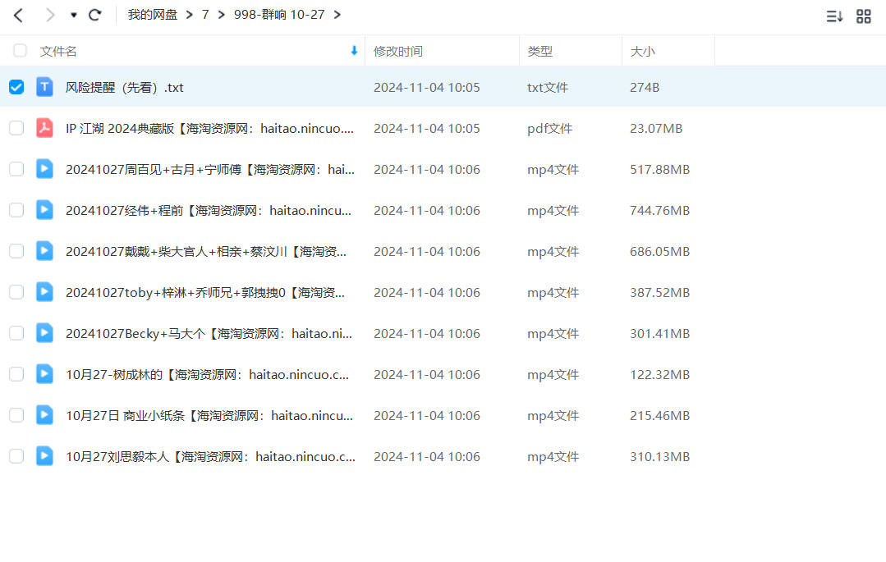Click video icon for 20241027经伟+程前
This screenshot has width=886, height=562.
coord(44,209)
